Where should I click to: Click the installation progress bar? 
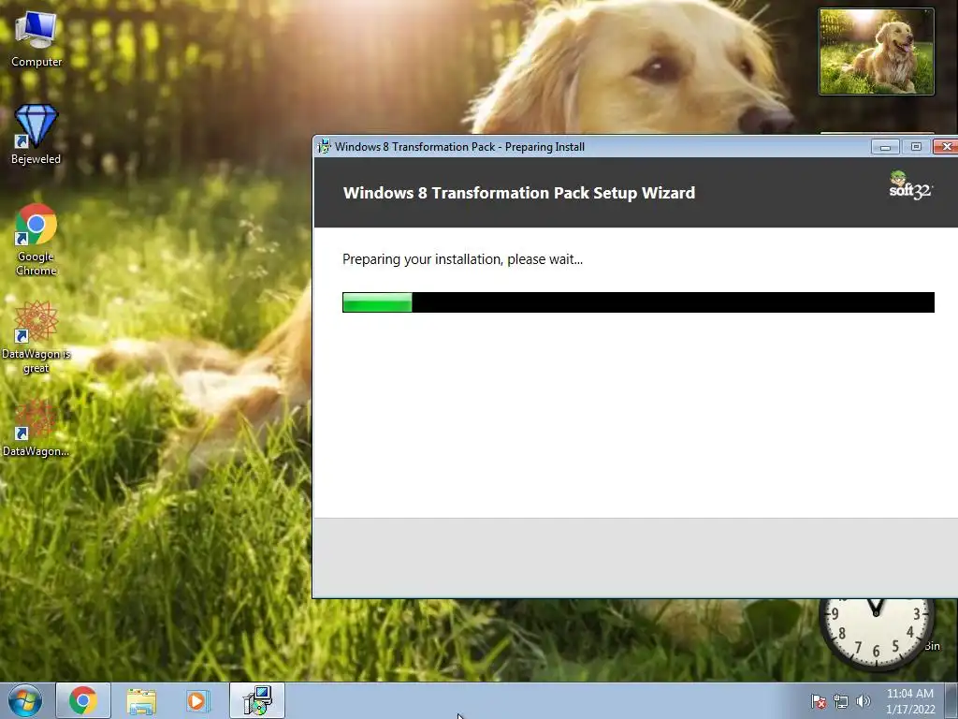(x=638, y=302)
